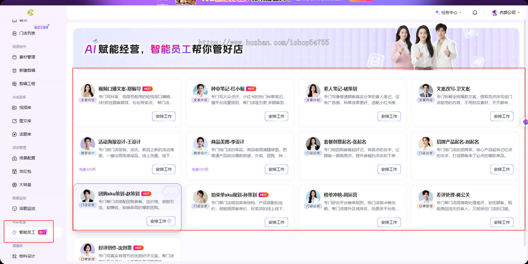This screenshot has height=264, width=528.
Task: Open the 素材管理 menu label
Action: tap(27, 57)
